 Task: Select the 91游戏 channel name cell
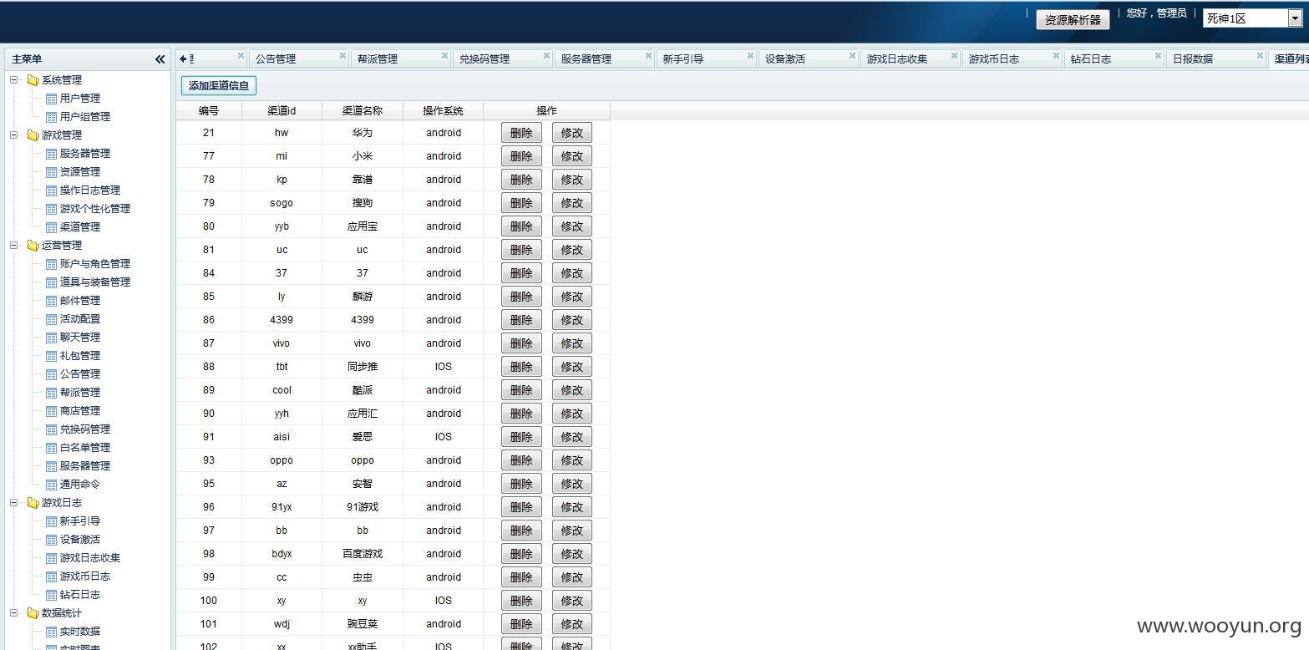(x=363, y=507)
